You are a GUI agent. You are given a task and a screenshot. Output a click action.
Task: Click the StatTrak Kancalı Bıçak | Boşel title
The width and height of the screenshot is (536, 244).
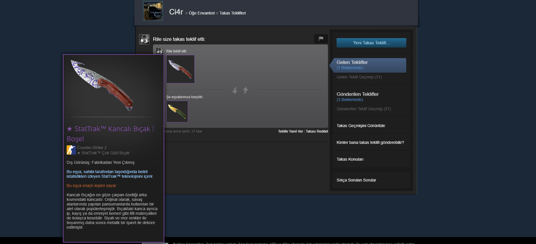pos(111,134)
